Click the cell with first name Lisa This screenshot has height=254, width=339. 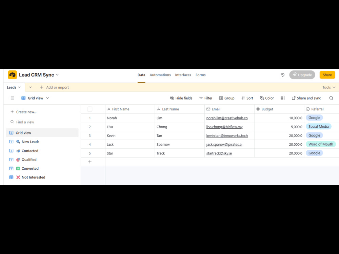pyautogui.click(x=130, y=127)
